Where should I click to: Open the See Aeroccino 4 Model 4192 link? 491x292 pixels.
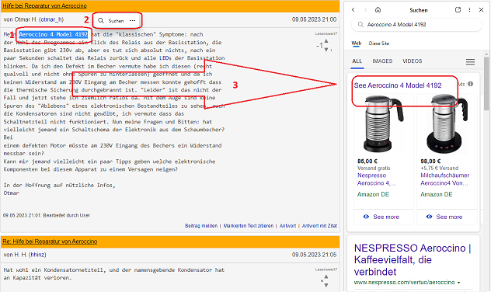click(x=398, y=85)
